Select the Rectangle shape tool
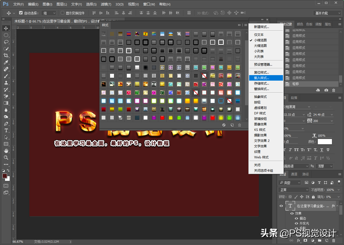 [6, 144]
